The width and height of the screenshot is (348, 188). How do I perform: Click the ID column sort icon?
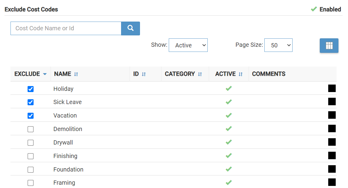click(x=144, y=74)
